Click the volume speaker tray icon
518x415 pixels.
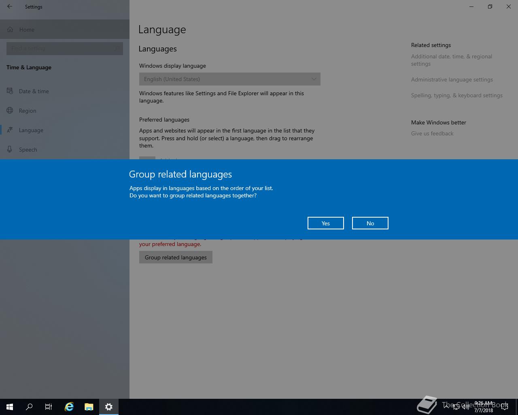[x=466, y=407]
